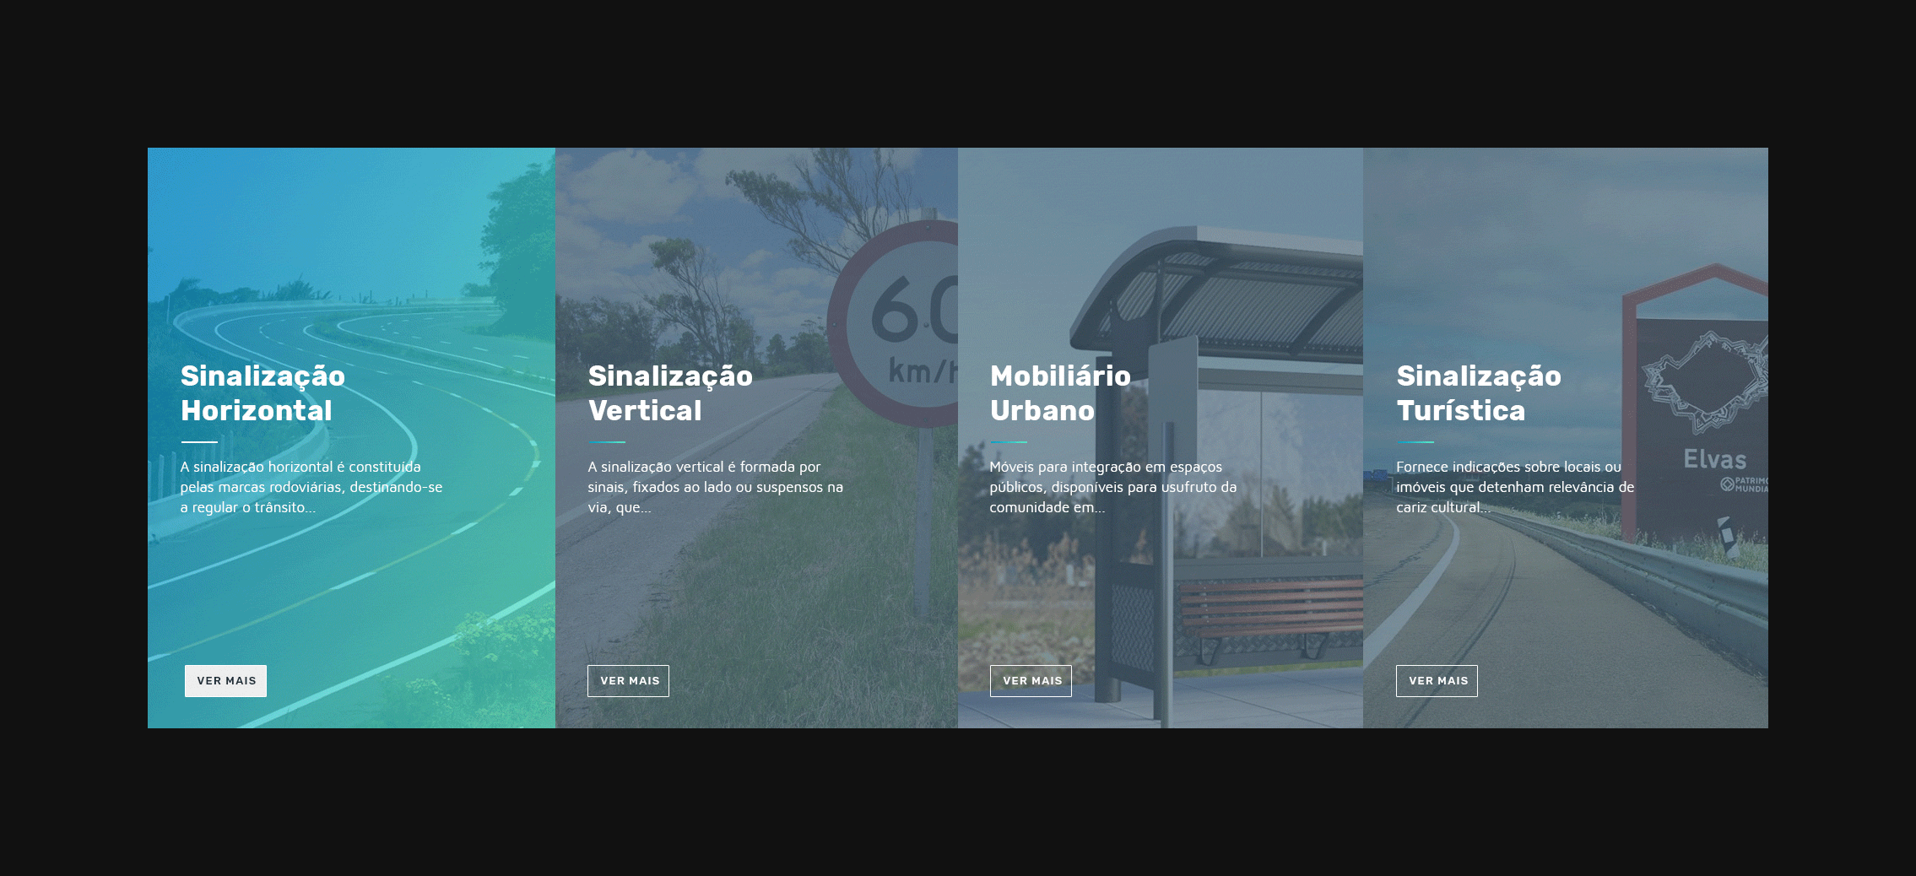Click the white divider line under Sinalização Horizontal

199,441
